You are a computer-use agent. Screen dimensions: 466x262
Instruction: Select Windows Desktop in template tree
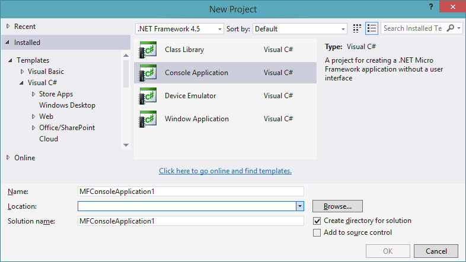tap(67, 105)
